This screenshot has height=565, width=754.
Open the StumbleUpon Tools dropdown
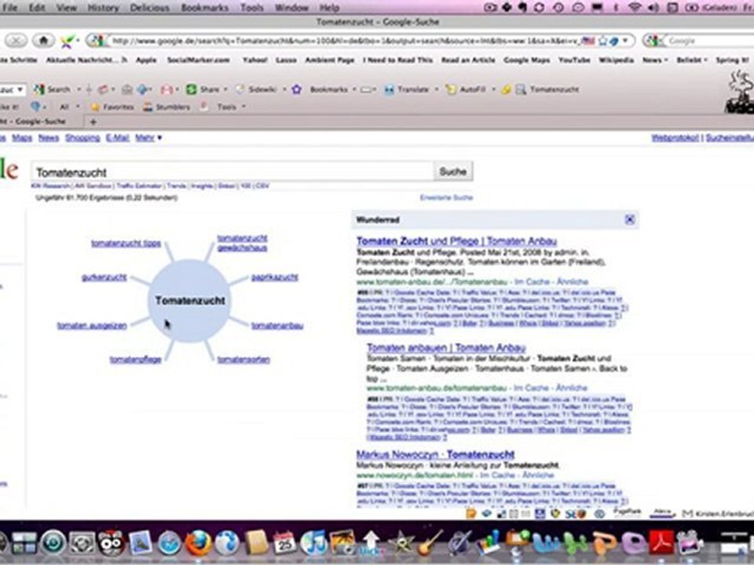click(231, 108)
